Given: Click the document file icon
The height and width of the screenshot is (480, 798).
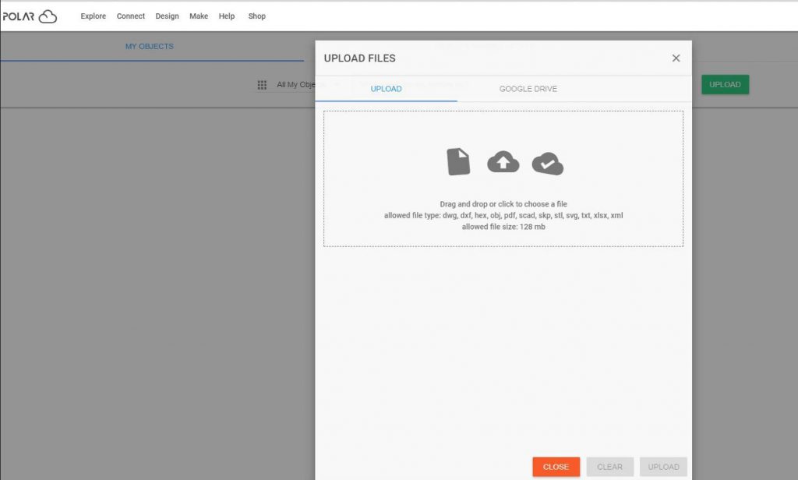Looking at the screenshot, I should point(458,161).
